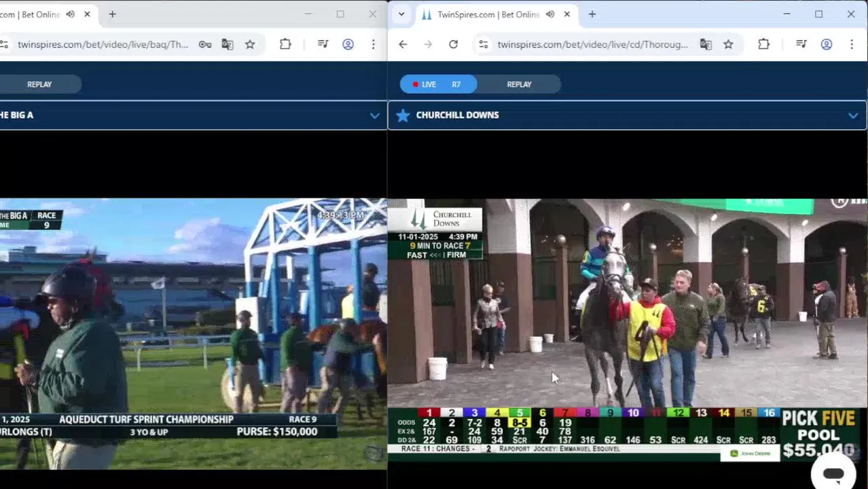Click the REPLAY button in the left window
This screenshot has width=868, height=489.
coord(39,84)
